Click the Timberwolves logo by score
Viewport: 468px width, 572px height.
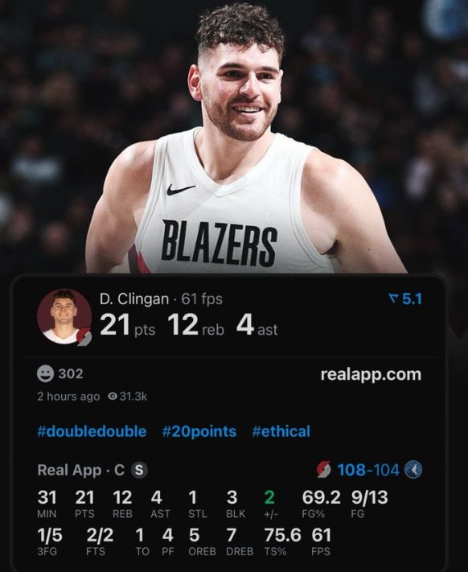(x=413, y=470)
